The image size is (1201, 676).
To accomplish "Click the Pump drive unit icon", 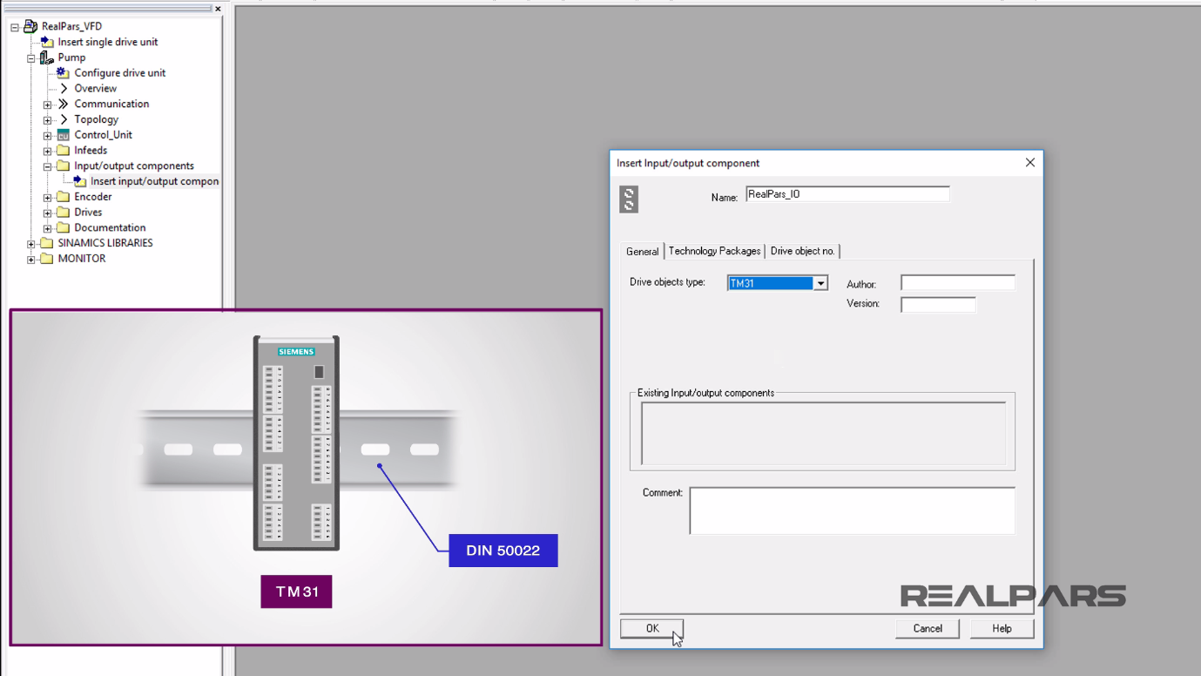I will coord(47,57).
